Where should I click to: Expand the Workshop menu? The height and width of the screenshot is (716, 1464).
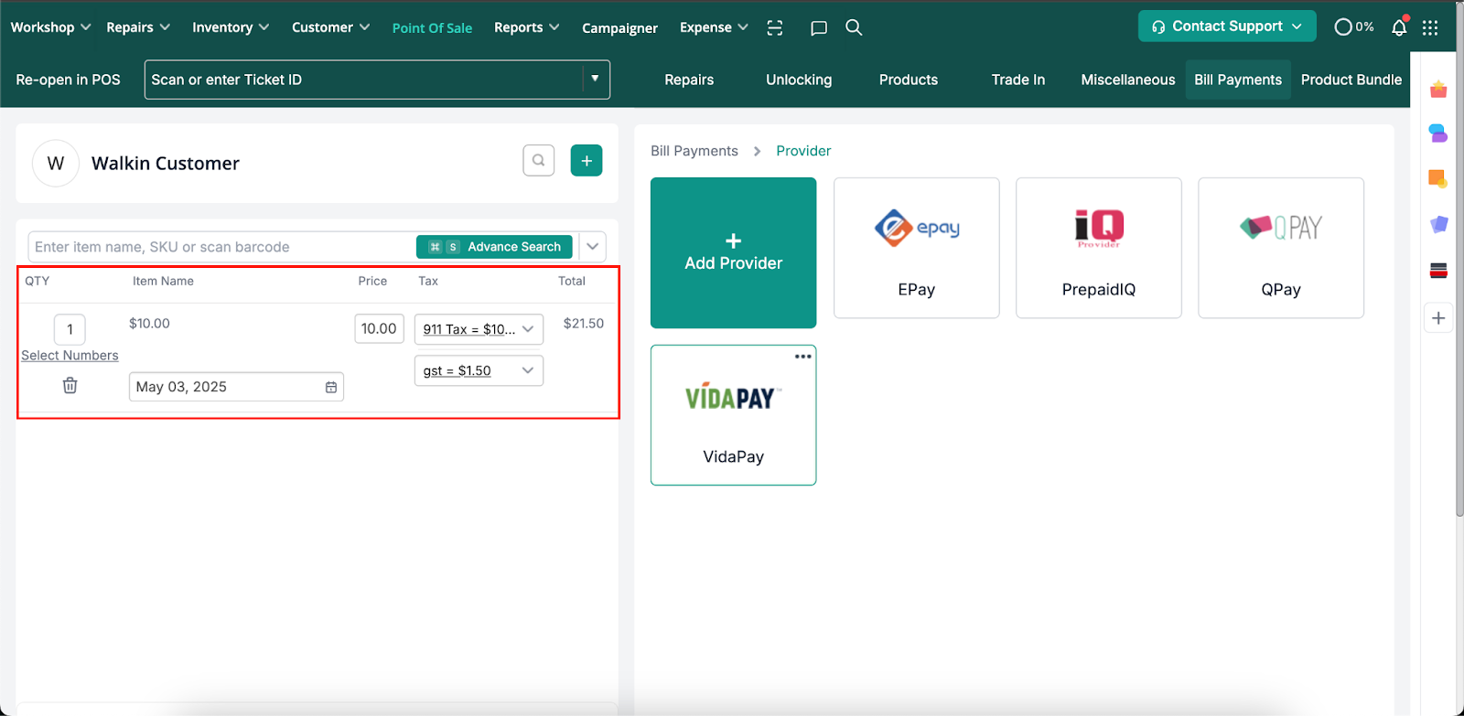click(x=50, y=27)
